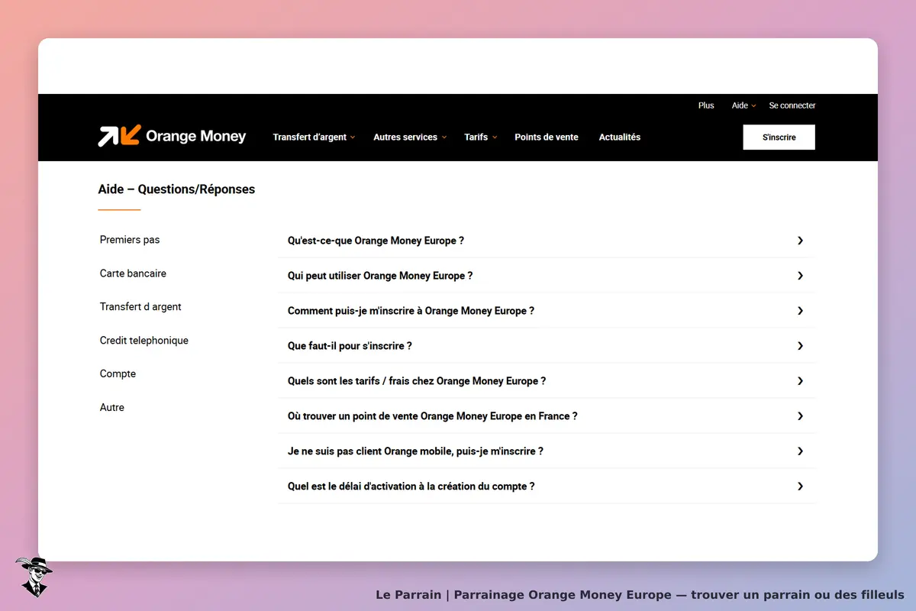
Task: Expand the "tarifs / frais" question chevron
Action: pyautogui.click(x=800, y=381)
